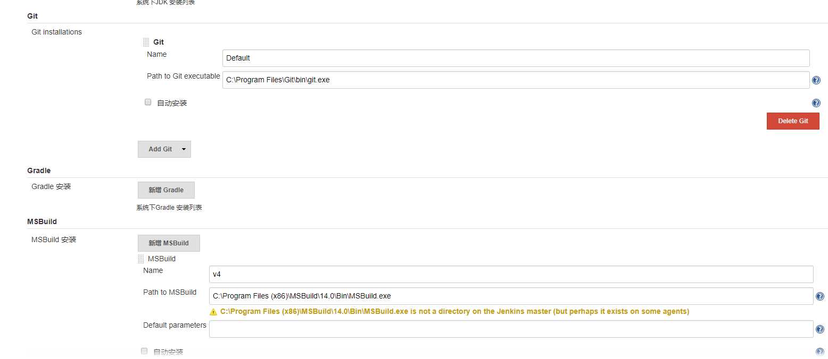Focus the Path to Git executable field

[x=516, y=80]
